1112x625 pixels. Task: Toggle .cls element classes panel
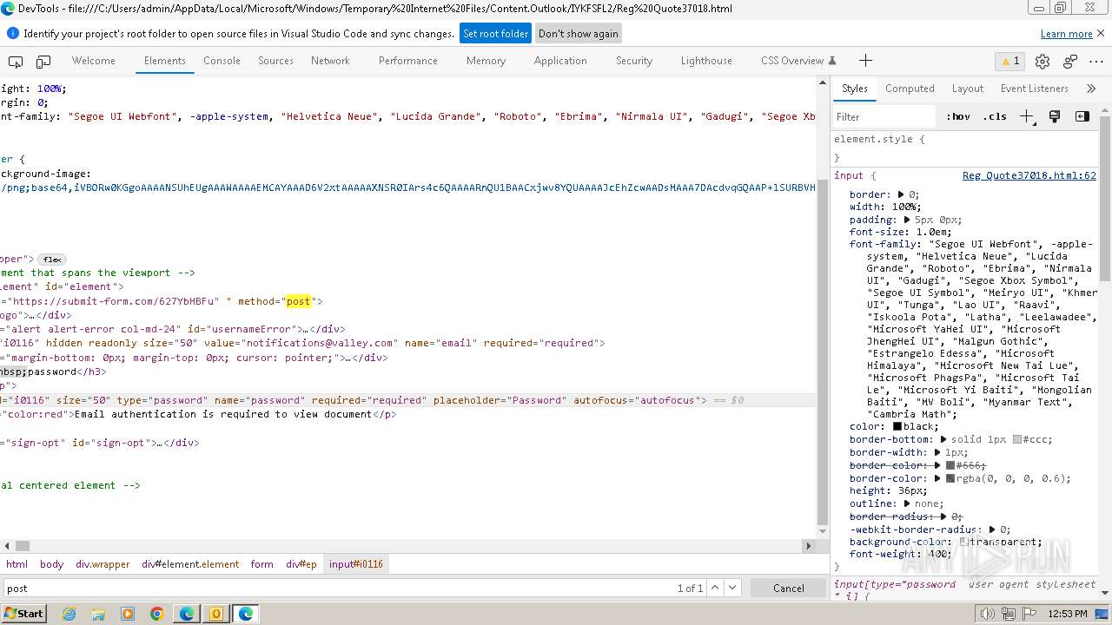tap(995, 116)
